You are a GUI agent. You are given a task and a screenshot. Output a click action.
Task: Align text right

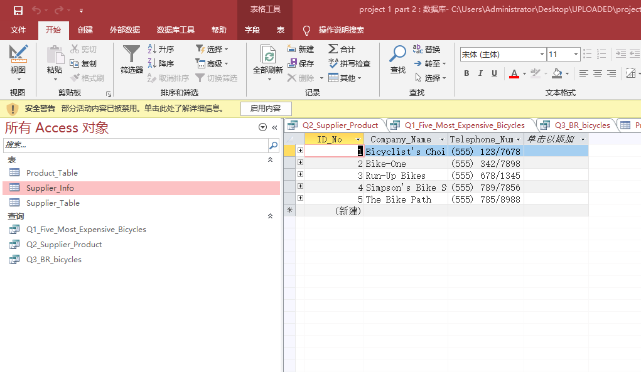[611, 73]
